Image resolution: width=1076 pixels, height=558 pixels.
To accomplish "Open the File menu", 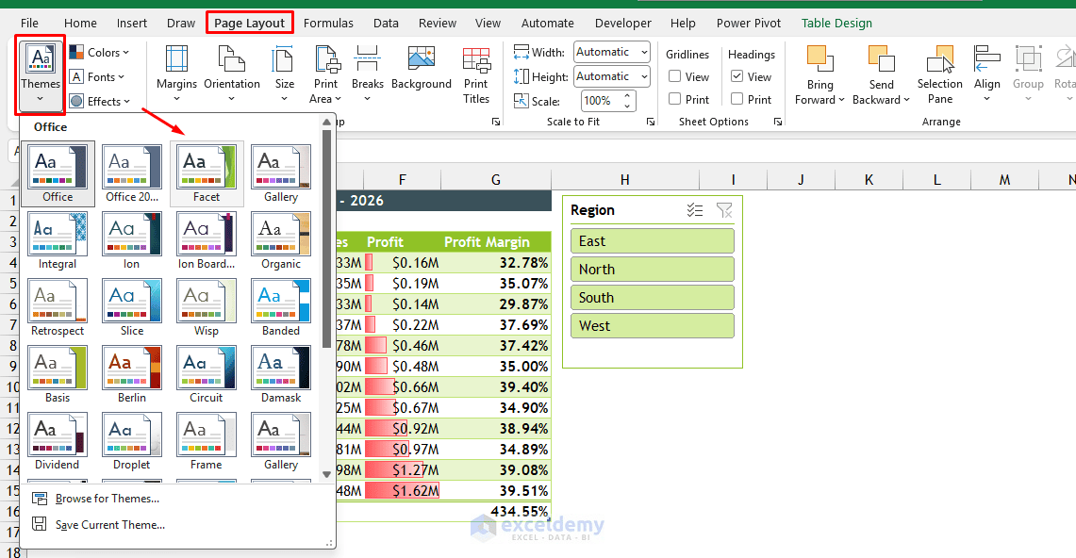I will click(x=29, y=24).
